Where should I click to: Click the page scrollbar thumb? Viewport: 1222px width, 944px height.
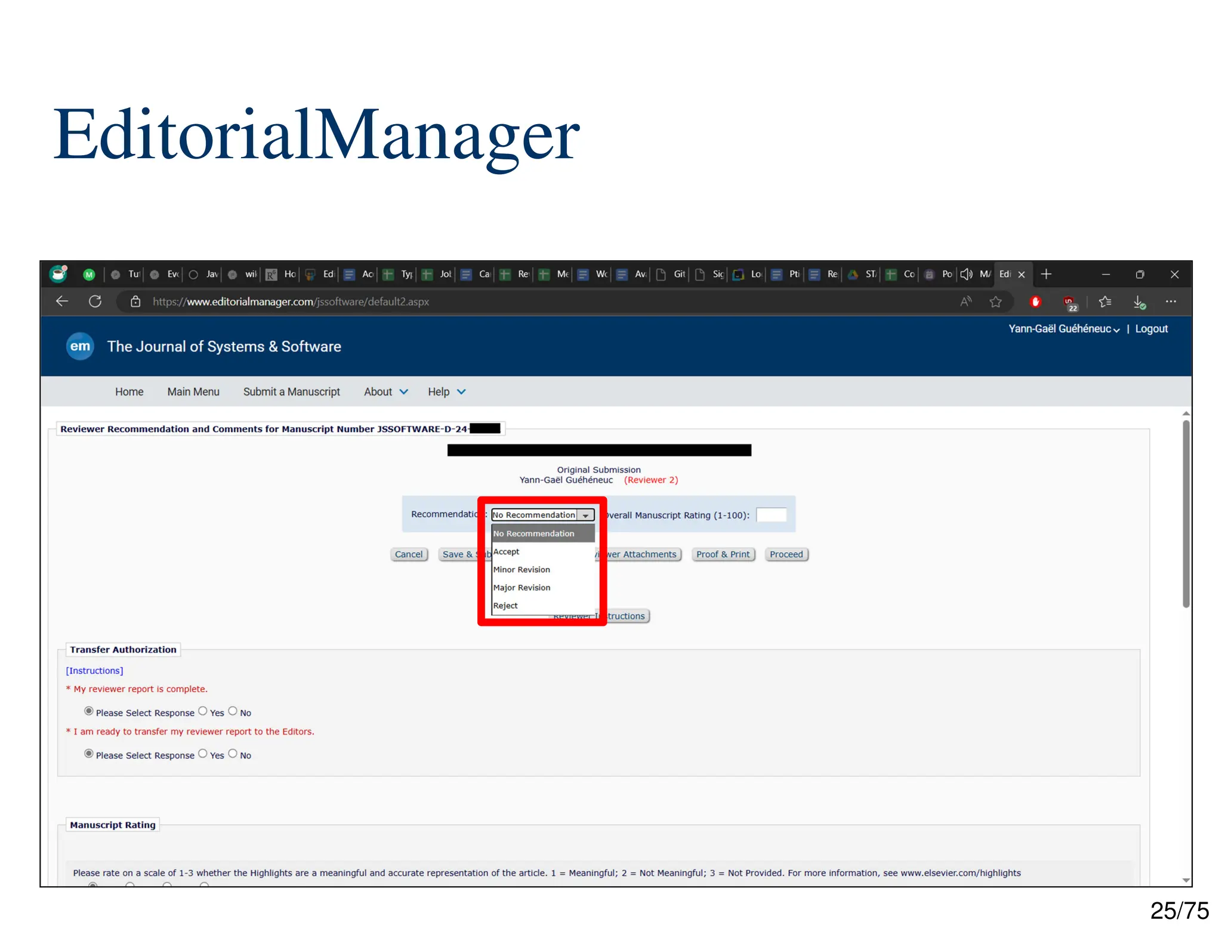coord(1186,514)
